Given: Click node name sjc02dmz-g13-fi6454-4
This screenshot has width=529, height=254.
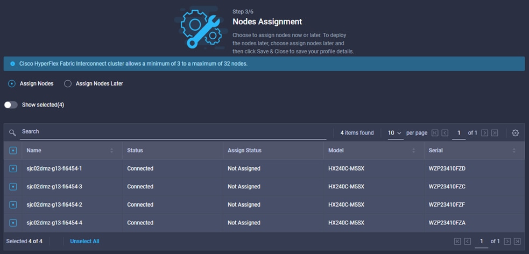Looking at the screenshot, I should [54, 223].
